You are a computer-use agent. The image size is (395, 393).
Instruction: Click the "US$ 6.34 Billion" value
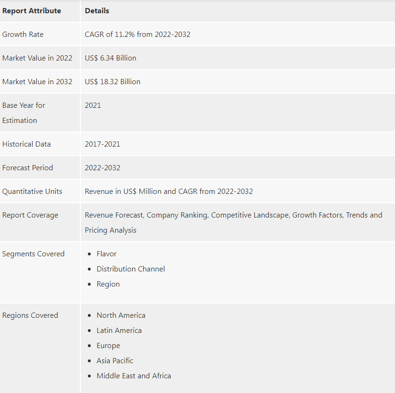[x=111, y=58]
